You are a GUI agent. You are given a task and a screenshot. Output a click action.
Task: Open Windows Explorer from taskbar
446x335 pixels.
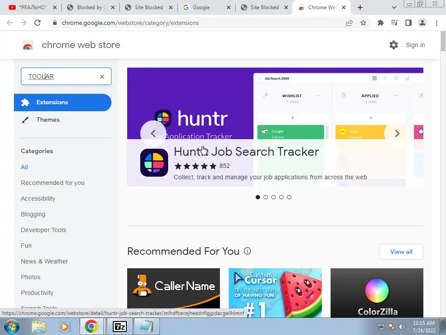39,326
